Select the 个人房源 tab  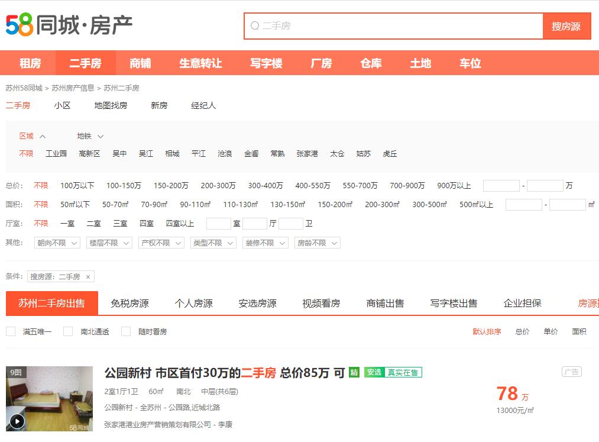[x=194, y=302]
